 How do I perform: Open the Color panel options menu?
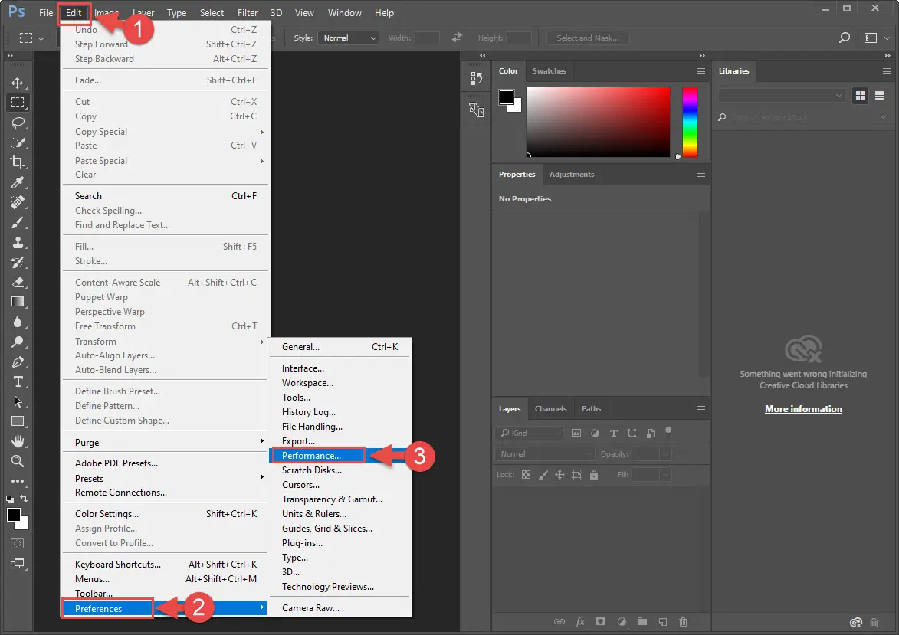coord(700,70)
